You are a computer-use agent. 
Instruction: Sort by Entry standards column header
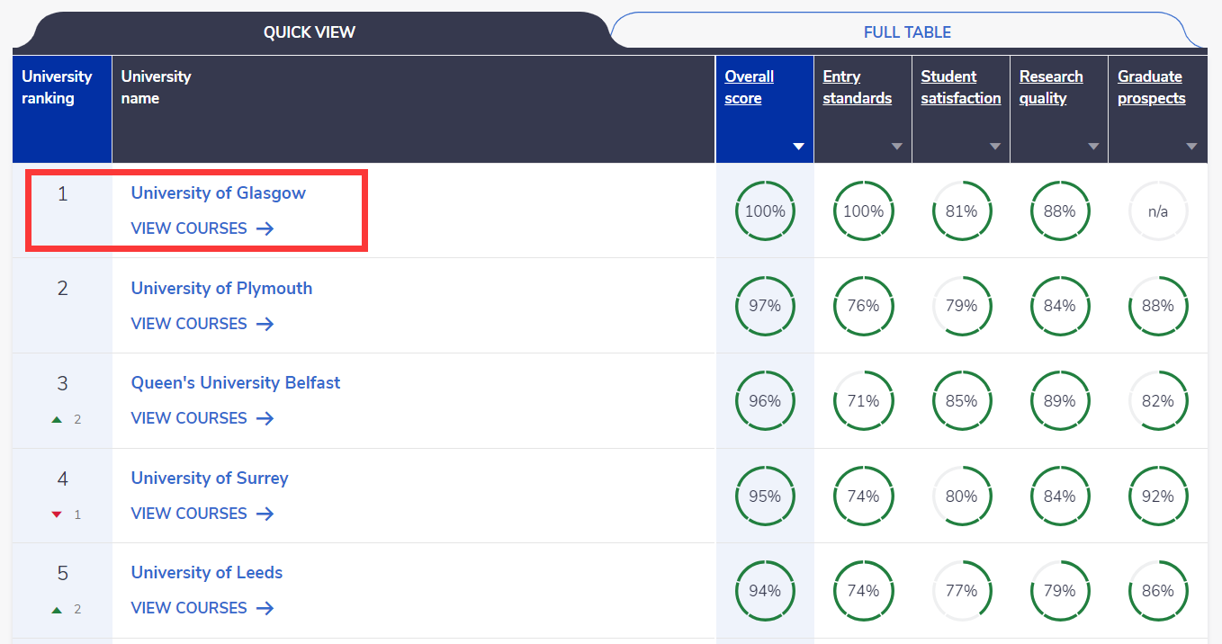(x=858, y=87)
